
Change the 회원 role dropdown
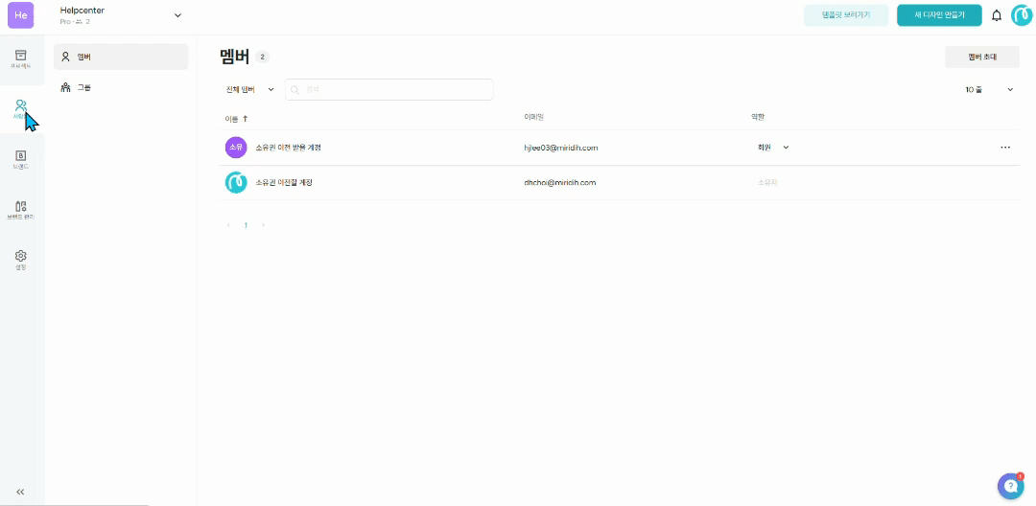point(773,148)
